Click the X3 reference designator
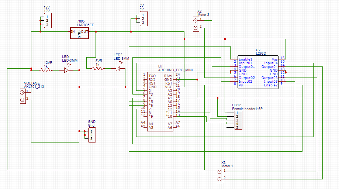The width and height of the screenshot is (339, 189). (223, 163)
